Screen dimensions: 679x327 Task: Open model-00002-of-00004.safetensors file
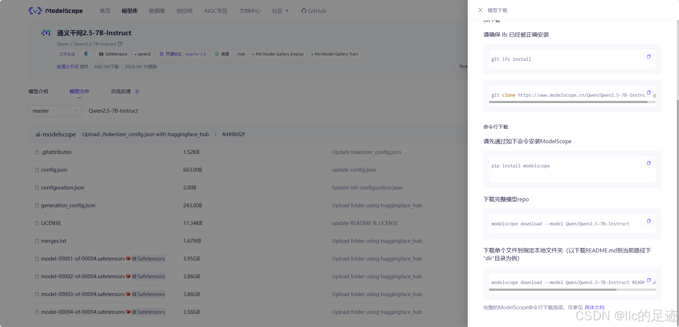coord(83,277)
